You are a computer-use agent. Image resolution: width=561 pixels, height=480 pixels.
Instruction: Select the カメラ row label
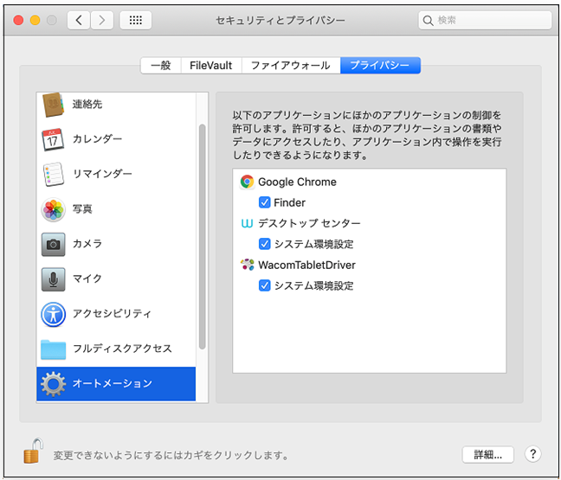(x=87, y=244)
